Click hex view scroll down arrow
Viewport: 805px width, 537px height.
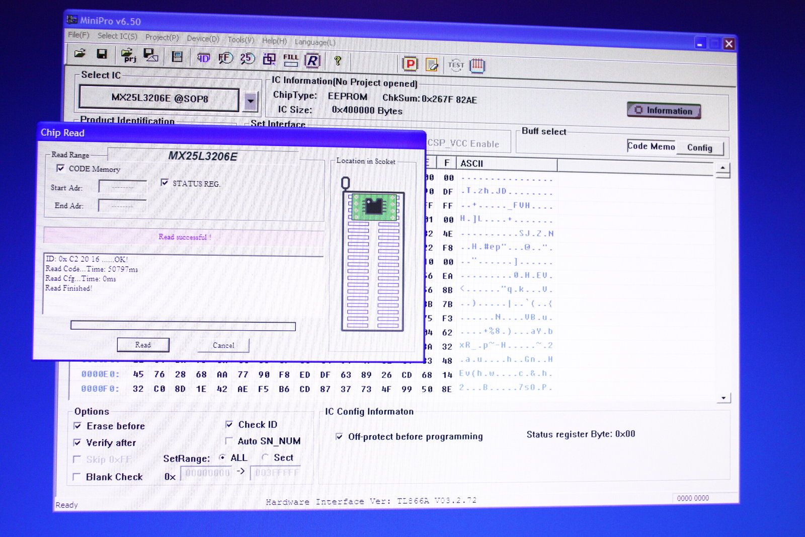(723, 398)
